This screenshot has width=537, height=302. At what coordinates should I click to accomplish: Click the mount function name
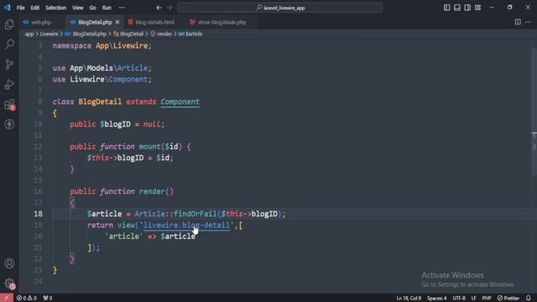tap(149, 147)
